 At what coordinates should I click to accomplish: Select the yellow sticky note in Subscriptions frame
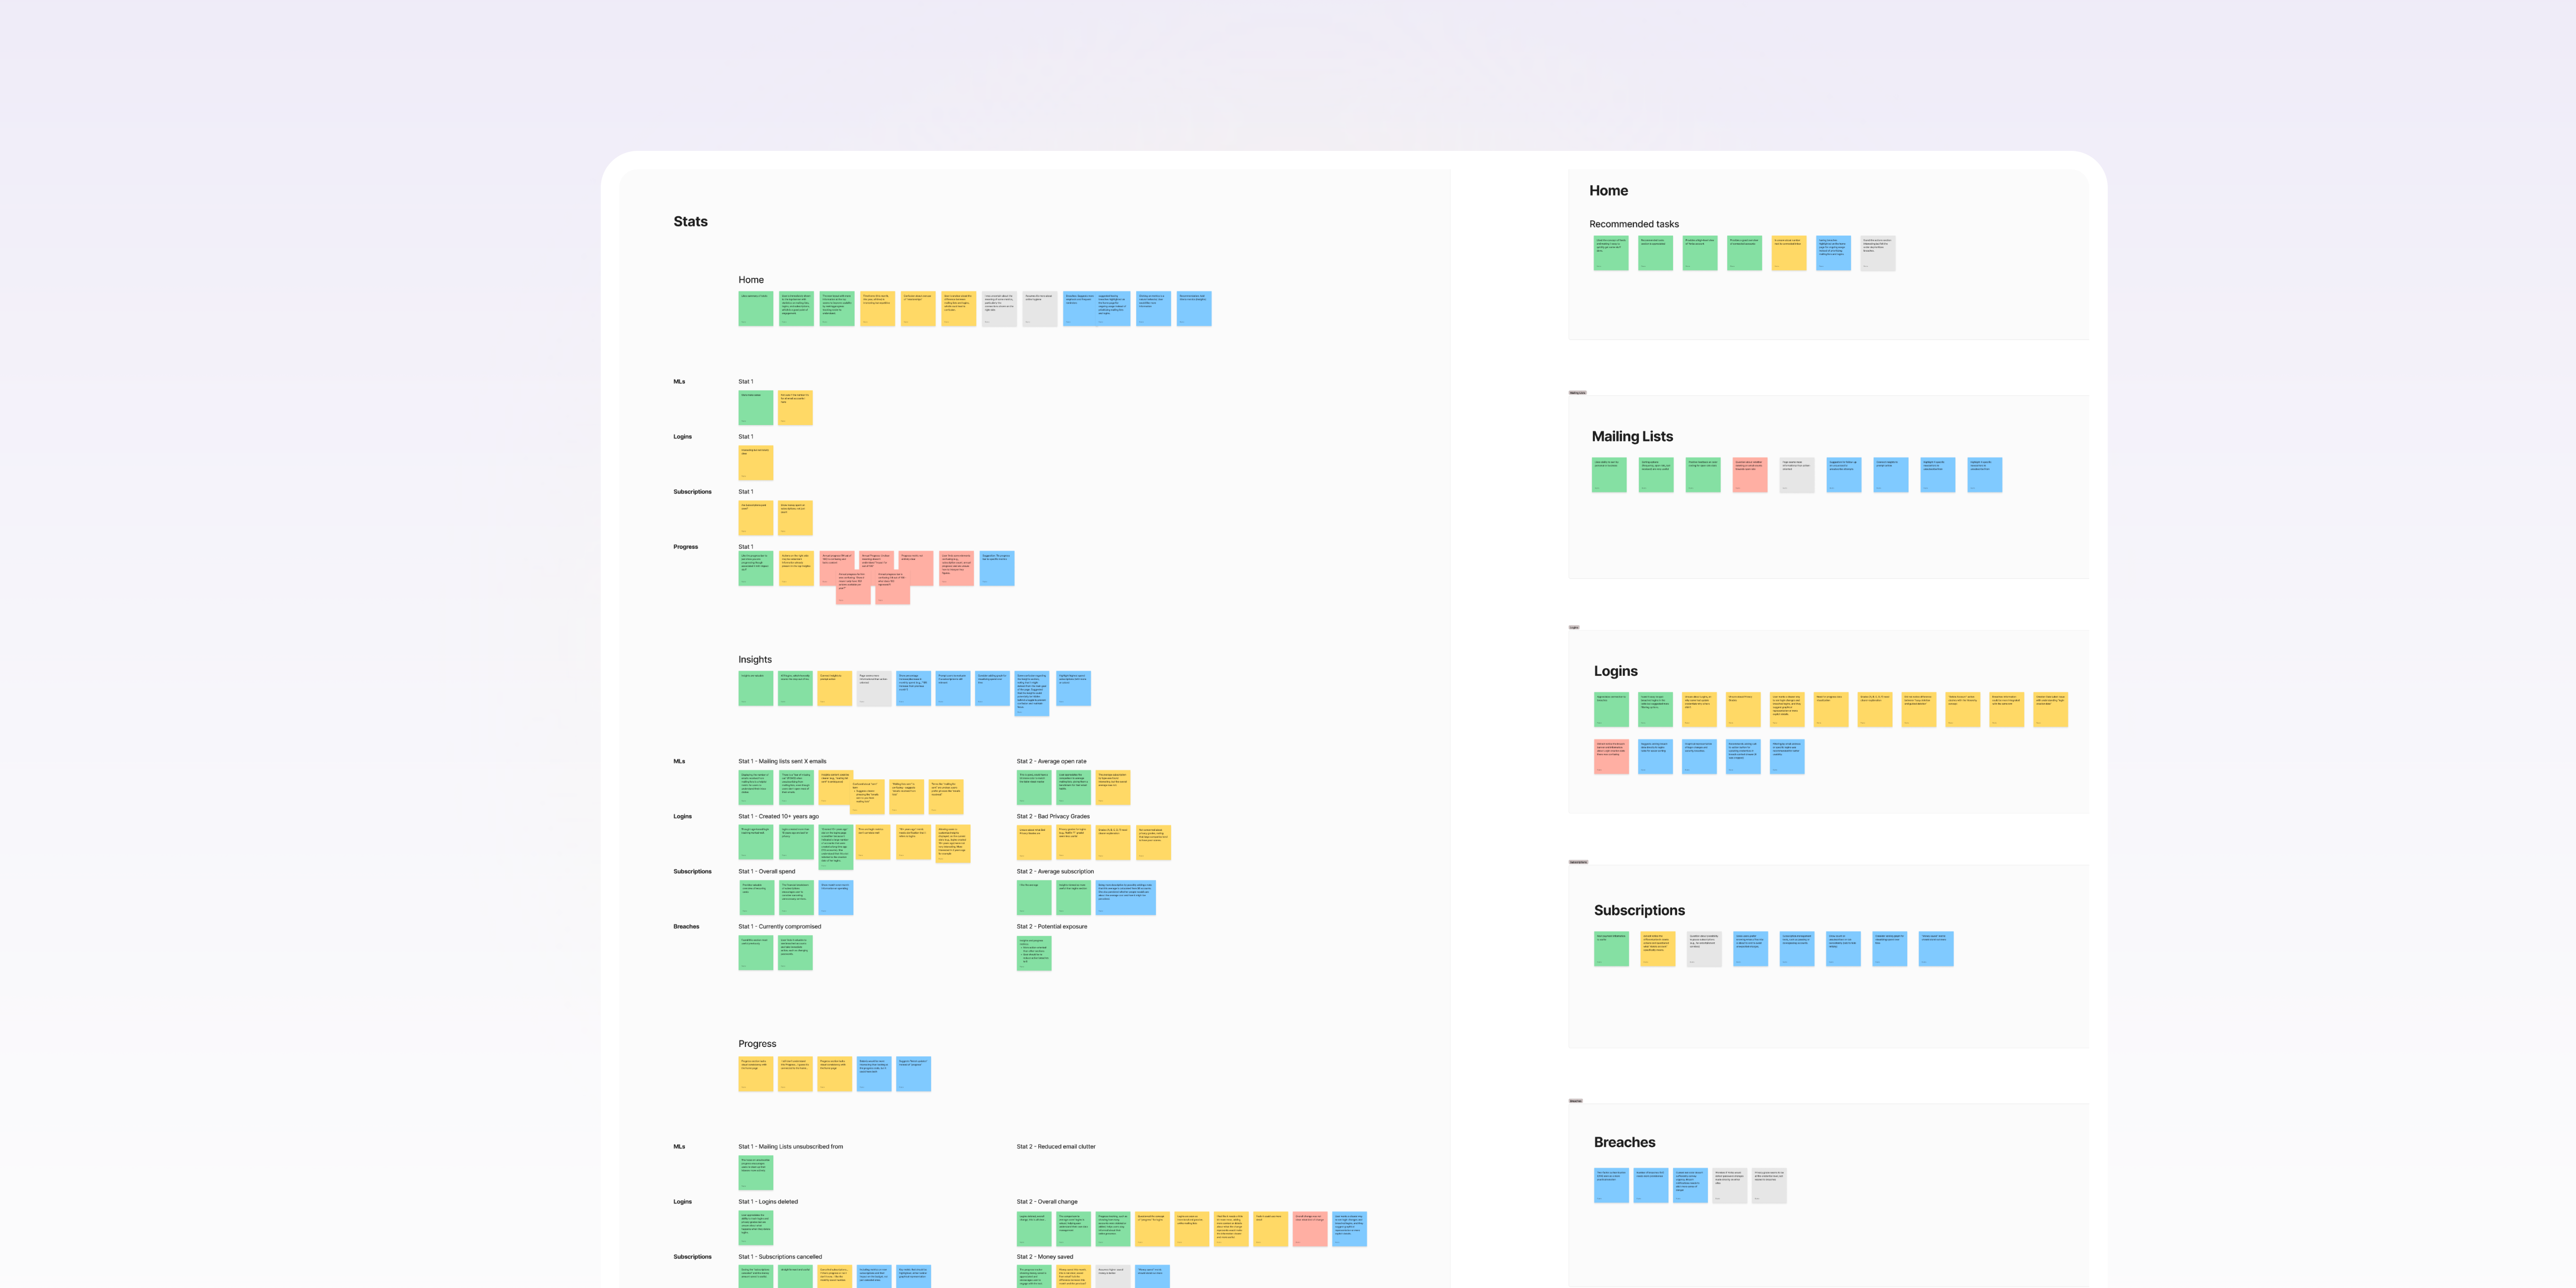click(x=1658, y=949)
